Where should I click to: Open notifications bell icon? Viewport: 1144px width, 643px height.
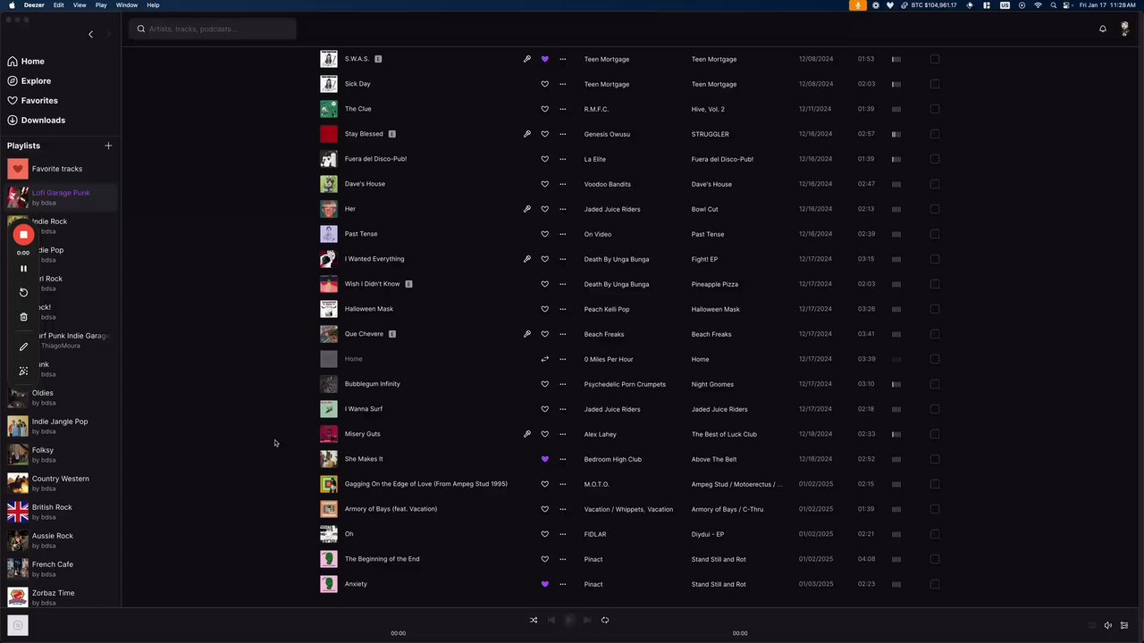click(1102, 29)
